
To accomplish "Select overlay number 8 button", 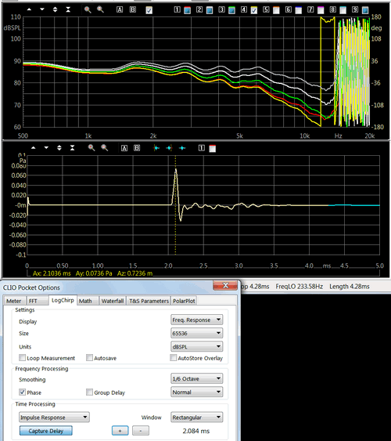I will click(332, 9).
